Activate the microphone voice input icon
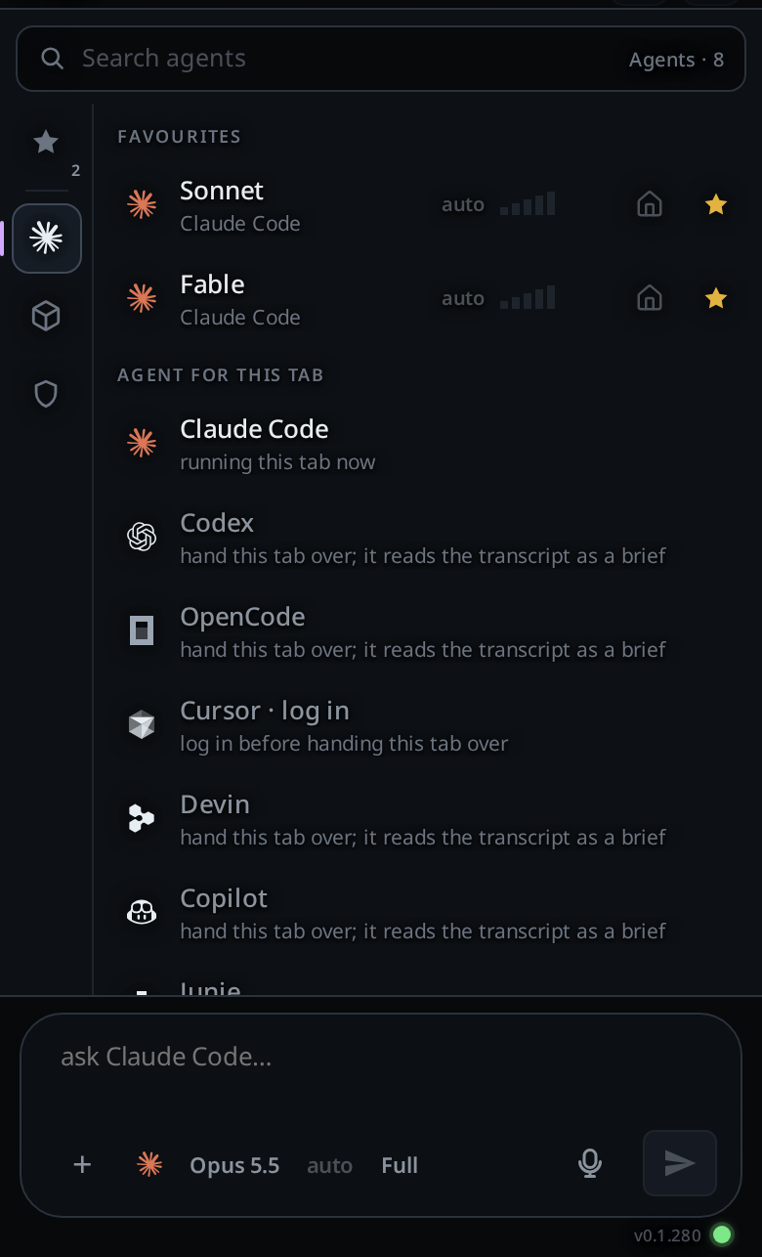Screen dimensions: 762x1257 [589, 1163]
